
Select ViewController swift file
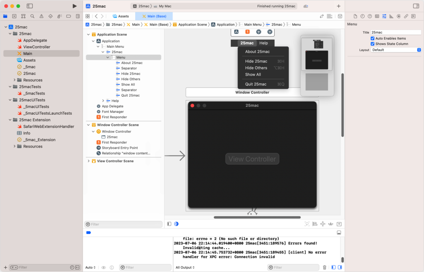[x=37, y=47]
